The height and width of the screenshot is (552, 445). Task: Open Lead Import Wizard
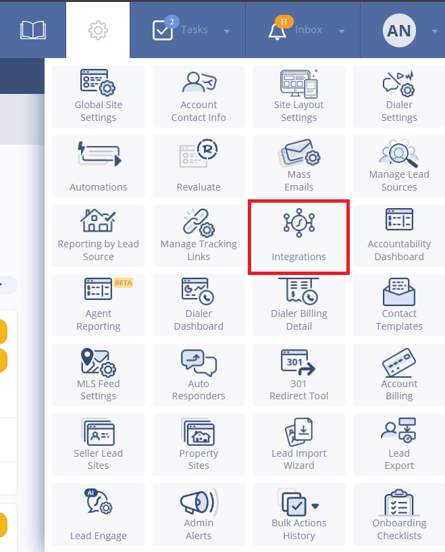[x=298, y=445]
